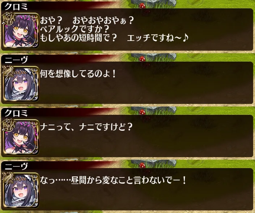Click the line ペアルックですか？
The width and height of the screenshot is (255, 213).
pos(75,29)
